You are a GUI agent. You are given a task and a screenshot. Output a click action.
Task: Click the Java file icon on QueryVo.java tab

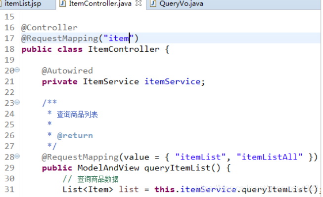click(x=153, y=3)
